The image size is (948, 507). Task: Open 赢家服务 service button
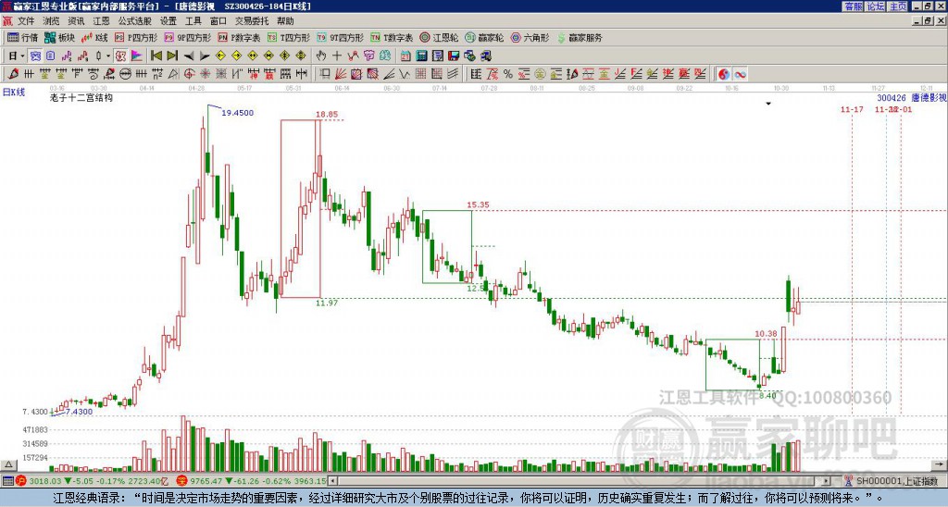pyautogui.click(x=580, y=37)
